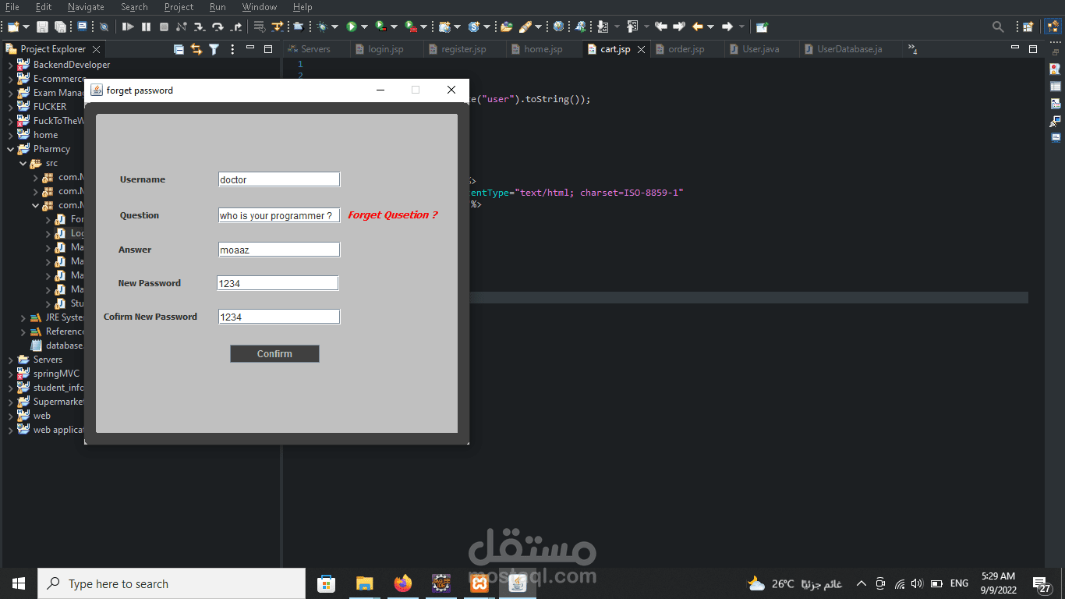Open Firefox from the taskbar
The width and height of the screenshot is (1065, 599).
click(403, 583)
